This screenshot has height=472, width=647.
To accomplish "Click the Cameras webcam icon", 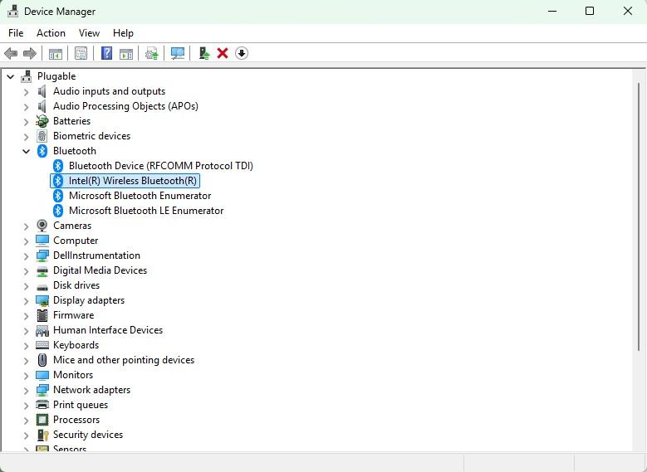I will point(42,226).
